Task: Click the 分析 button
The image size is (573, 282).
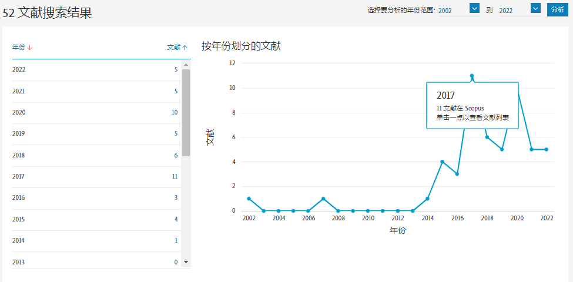Action: pos(557,9)
